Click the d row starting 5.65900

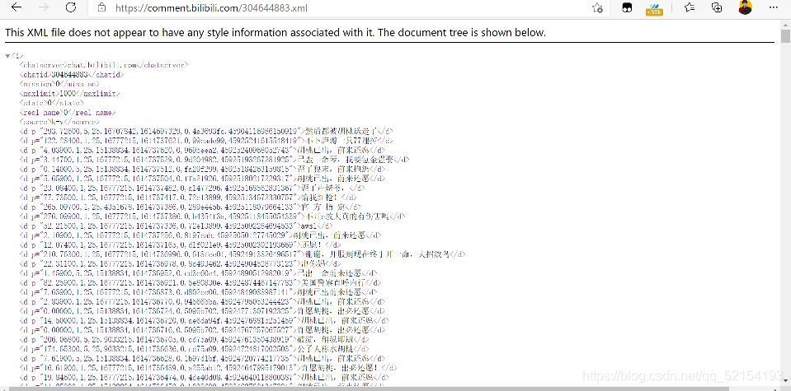point(202,179)
